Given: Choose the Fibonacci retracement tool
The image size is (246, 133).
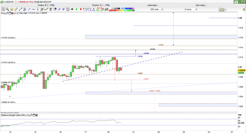Looking at the screenshot, I should [63, 9].
